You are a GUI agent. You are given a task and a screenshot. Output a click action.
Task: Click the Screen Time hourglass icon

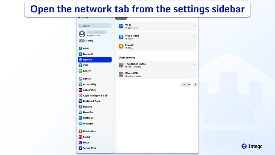coord(80,148)
